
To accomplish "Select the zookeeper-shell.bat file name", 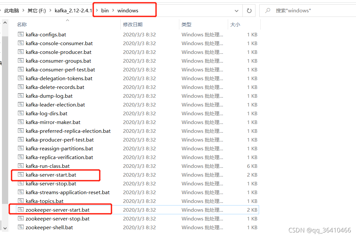I will pyautogui.click(x=49, y=227).
